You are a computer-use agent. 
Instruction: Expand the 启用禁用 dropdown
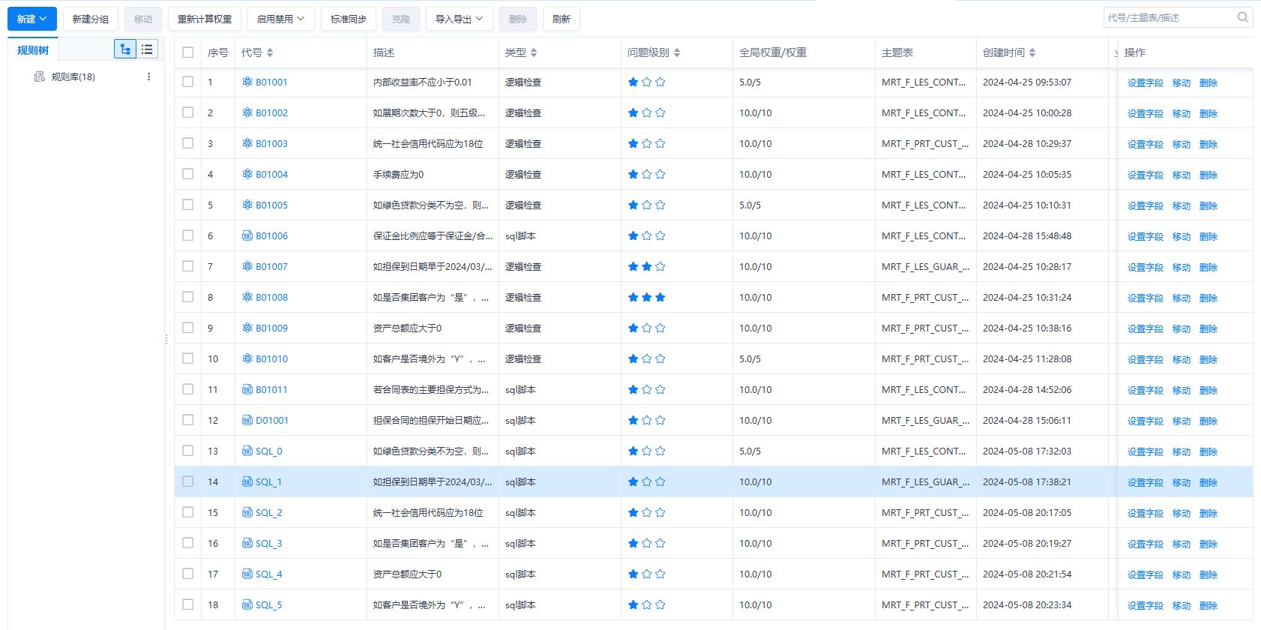[x=280, y=19]
